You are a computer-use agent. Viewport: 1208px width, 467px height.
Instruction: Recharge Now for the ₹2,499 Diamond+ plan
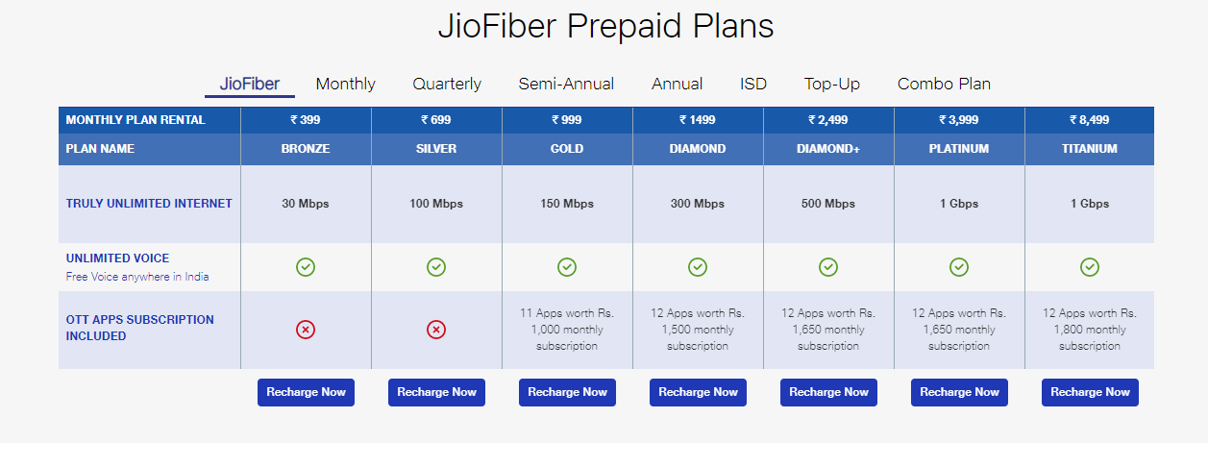click(828, 392)
